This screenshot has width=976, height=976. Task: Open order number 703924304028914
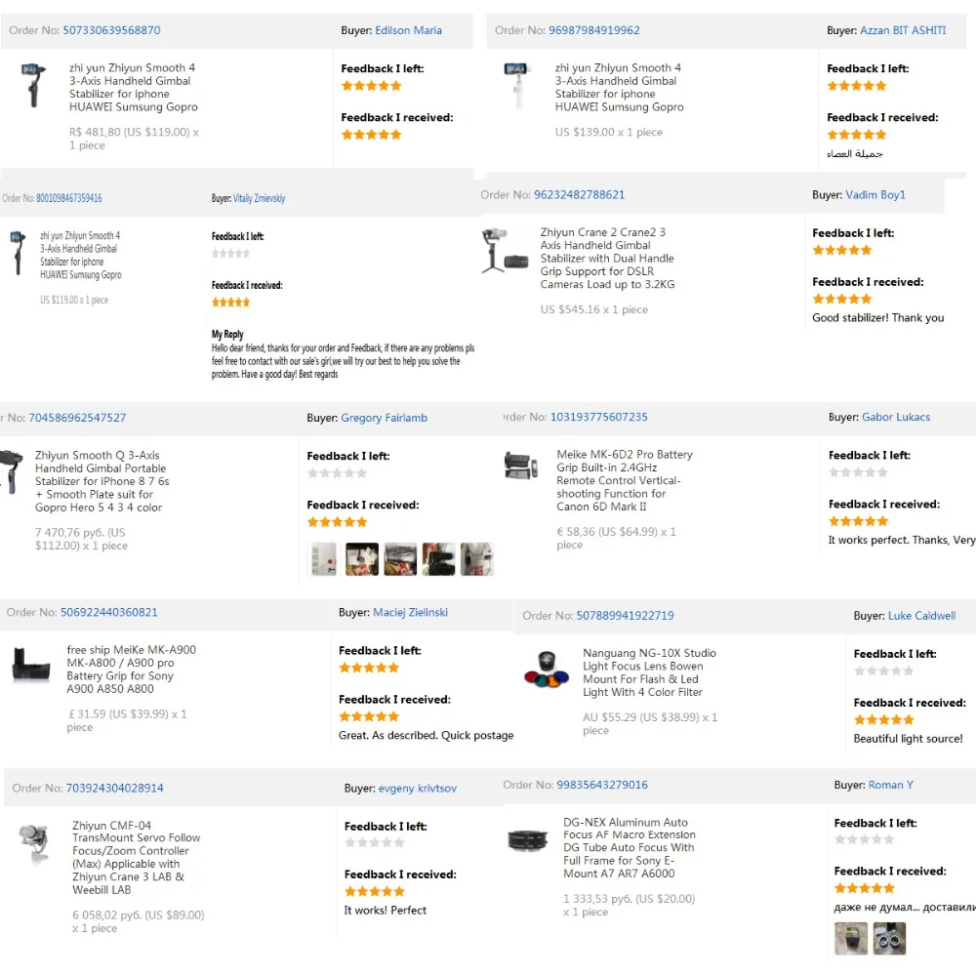click(x=114, y=788)
